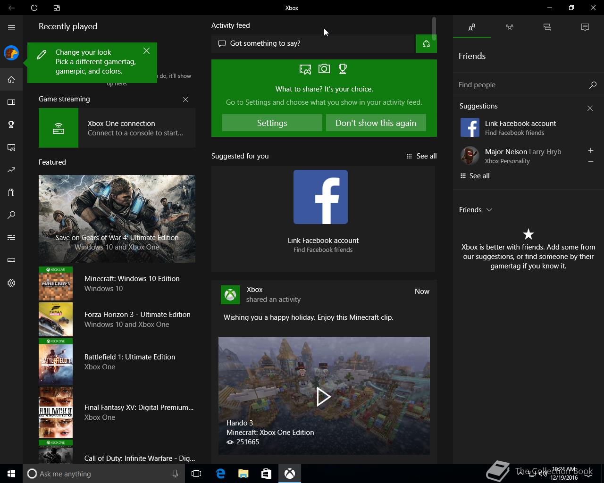Viewport: 604px width, 483px height.
Task: Switch to the Friends tab
Action: [x=472, y=27]
